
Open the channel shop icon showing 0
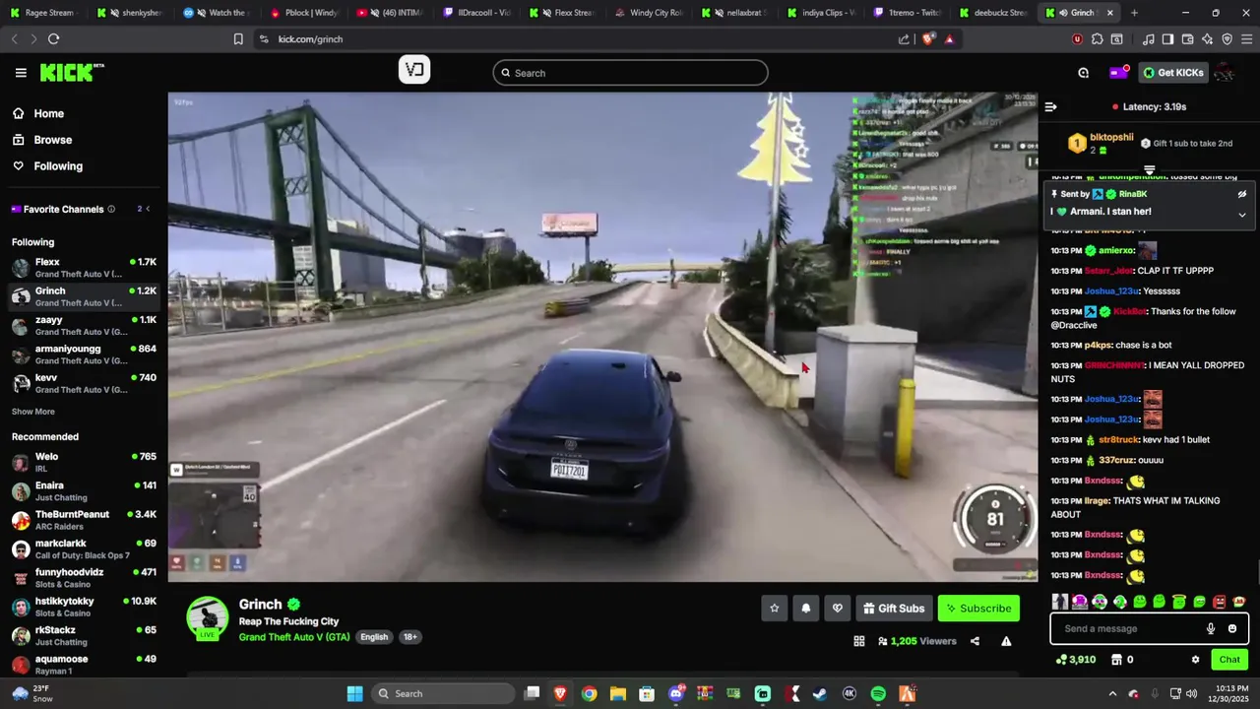click(1122, 660)
